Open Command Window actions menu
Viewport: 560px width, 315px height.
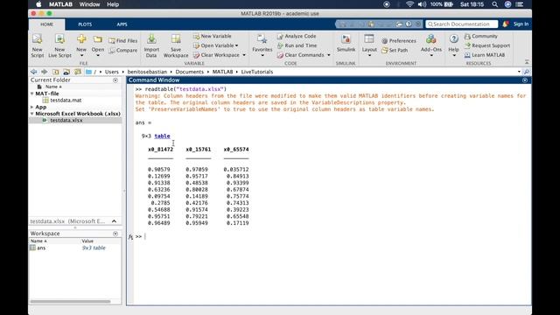(x=525, y=80)
